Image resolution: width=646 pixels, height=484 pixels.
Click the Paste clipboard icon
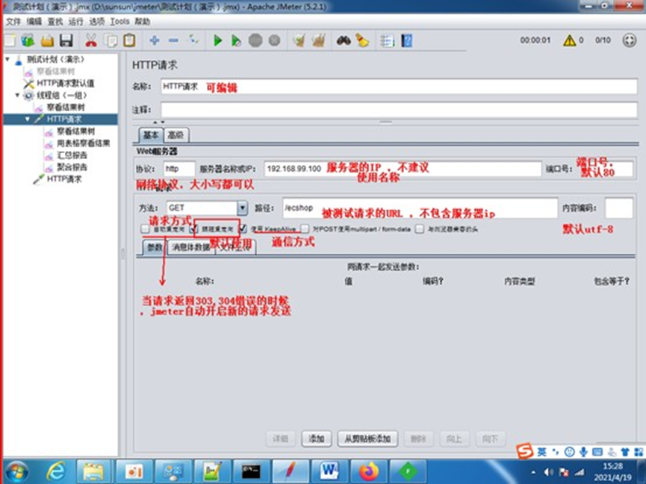click(x=129, y=40)
